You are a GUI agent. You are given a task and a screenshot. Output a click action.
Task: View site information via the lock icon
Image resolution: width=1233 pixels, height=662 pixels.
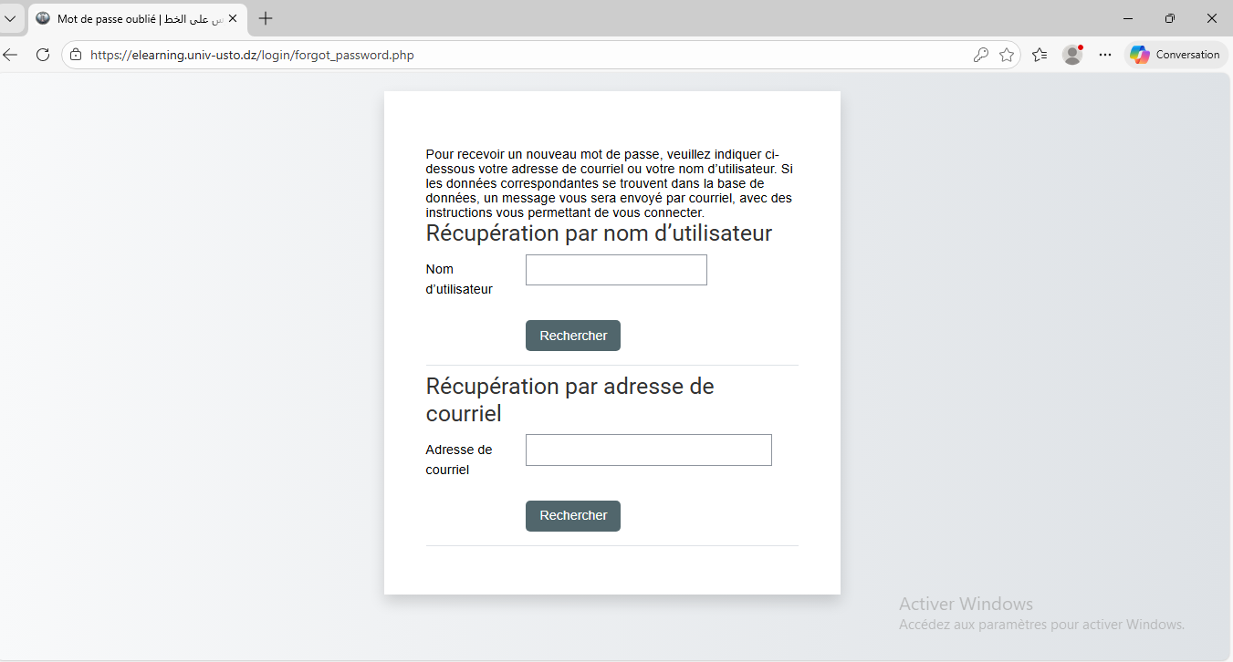coord(76,55)
